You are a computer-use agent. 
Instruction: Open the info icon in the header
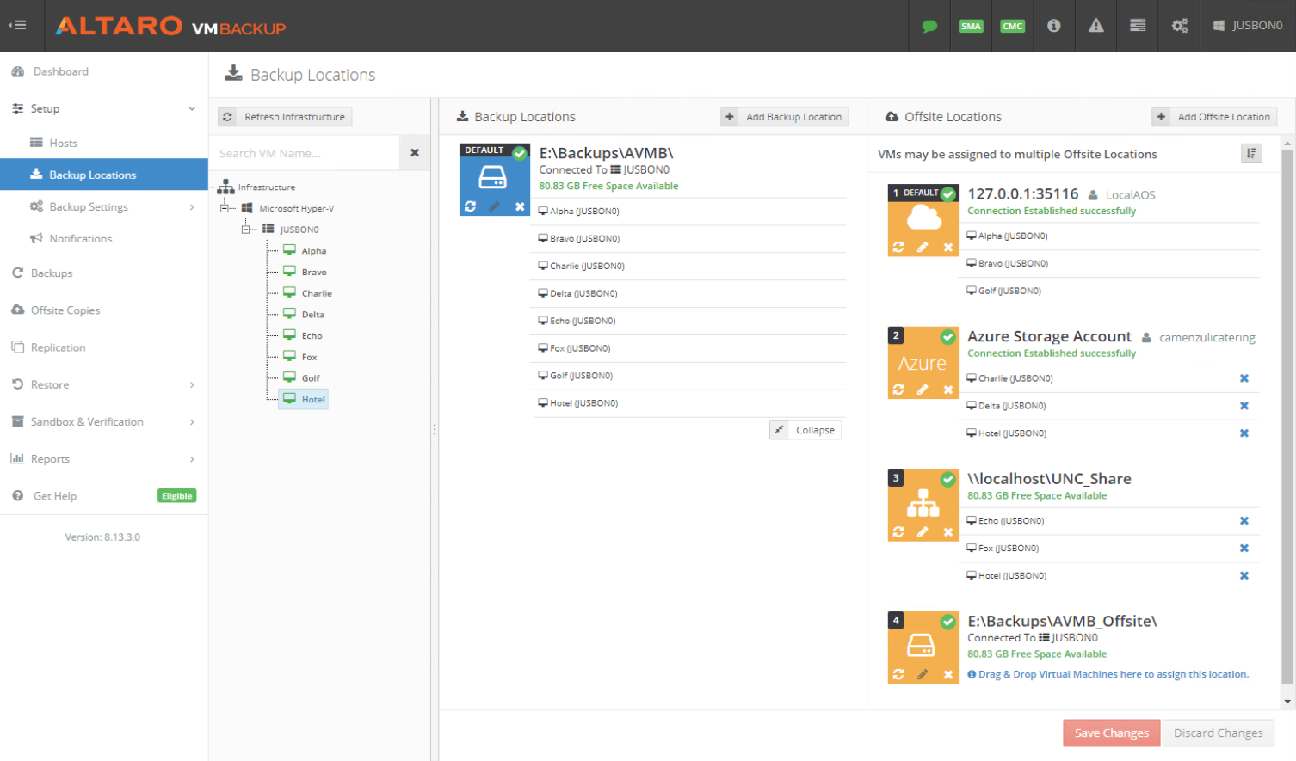[1053, 26]
